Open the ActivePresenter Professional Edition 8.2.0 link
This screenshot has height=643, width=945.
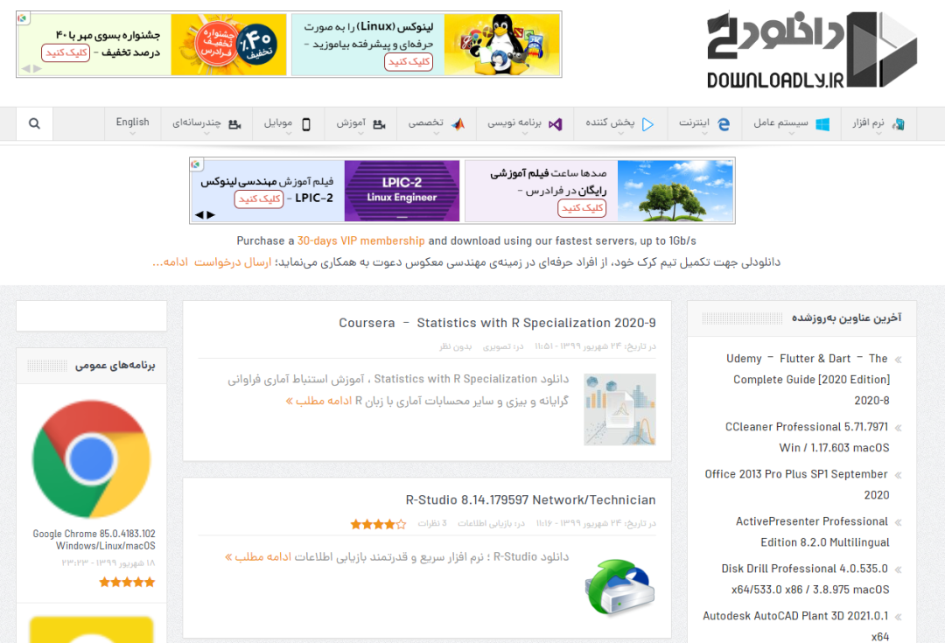[x=812, y=532]
